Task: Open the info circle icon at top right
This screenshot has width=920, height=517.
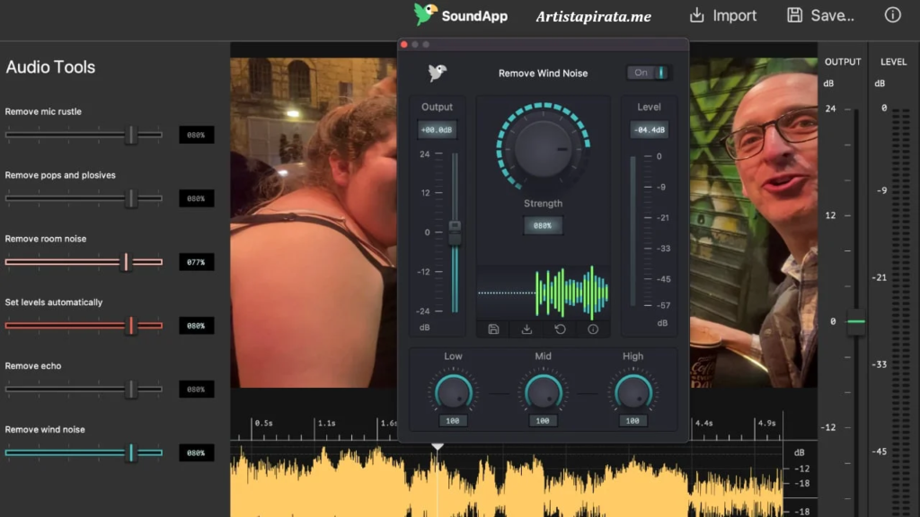Action: (x=892, y=14)
